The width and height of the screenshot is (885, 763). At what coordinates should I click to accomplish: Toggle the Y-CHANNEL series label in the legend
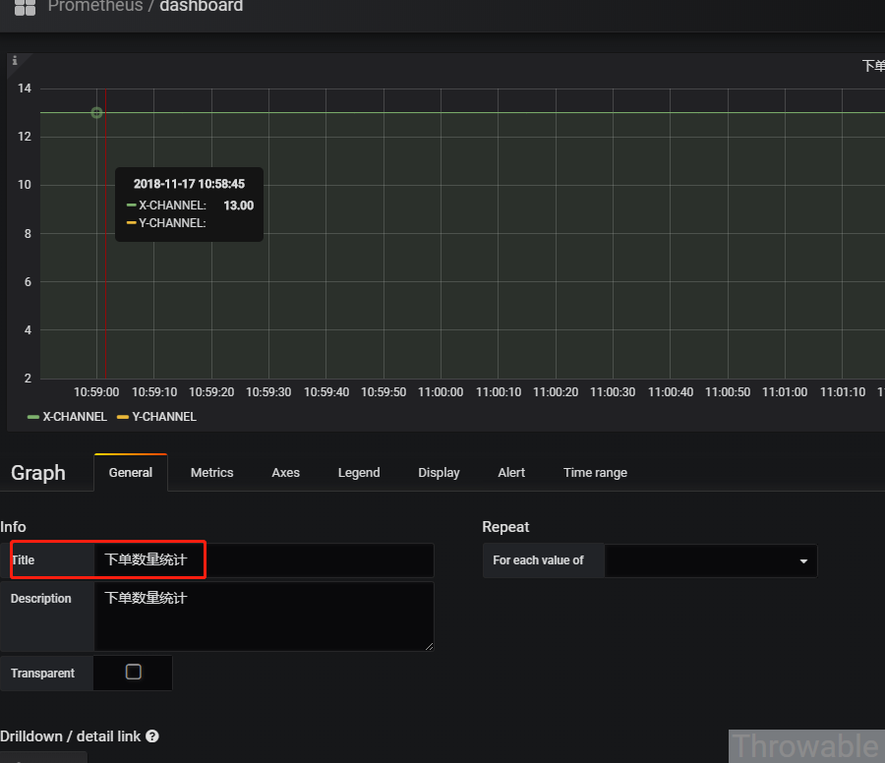[164, 417]
